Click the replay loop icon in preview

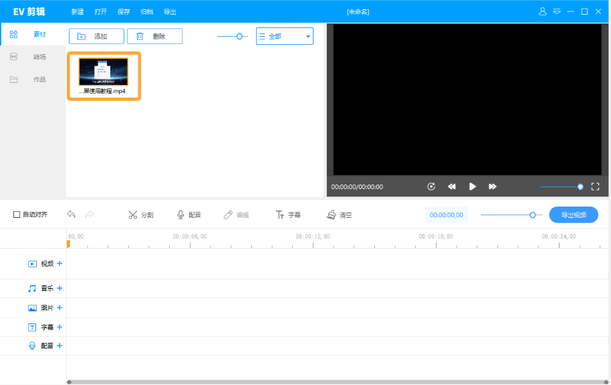pyautogui.click(x=431, y=186)
